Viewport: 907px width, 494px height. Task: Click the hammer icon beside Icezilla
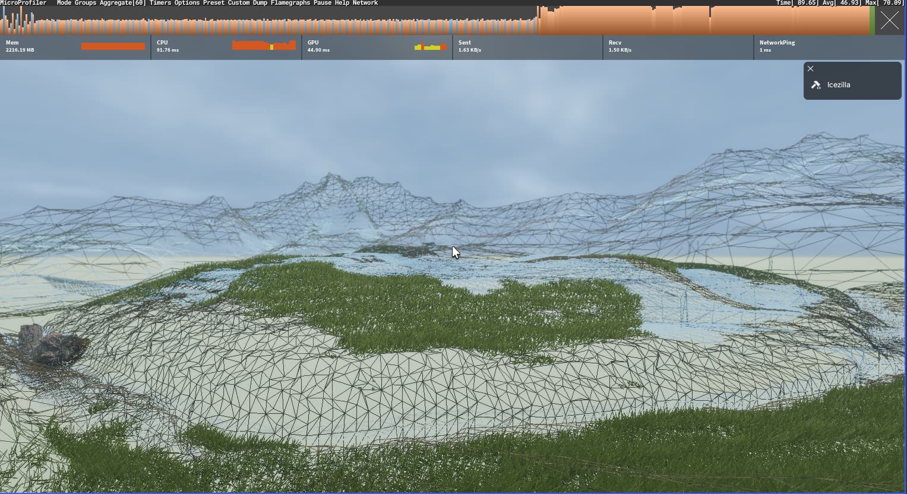(x=816, y=85)
